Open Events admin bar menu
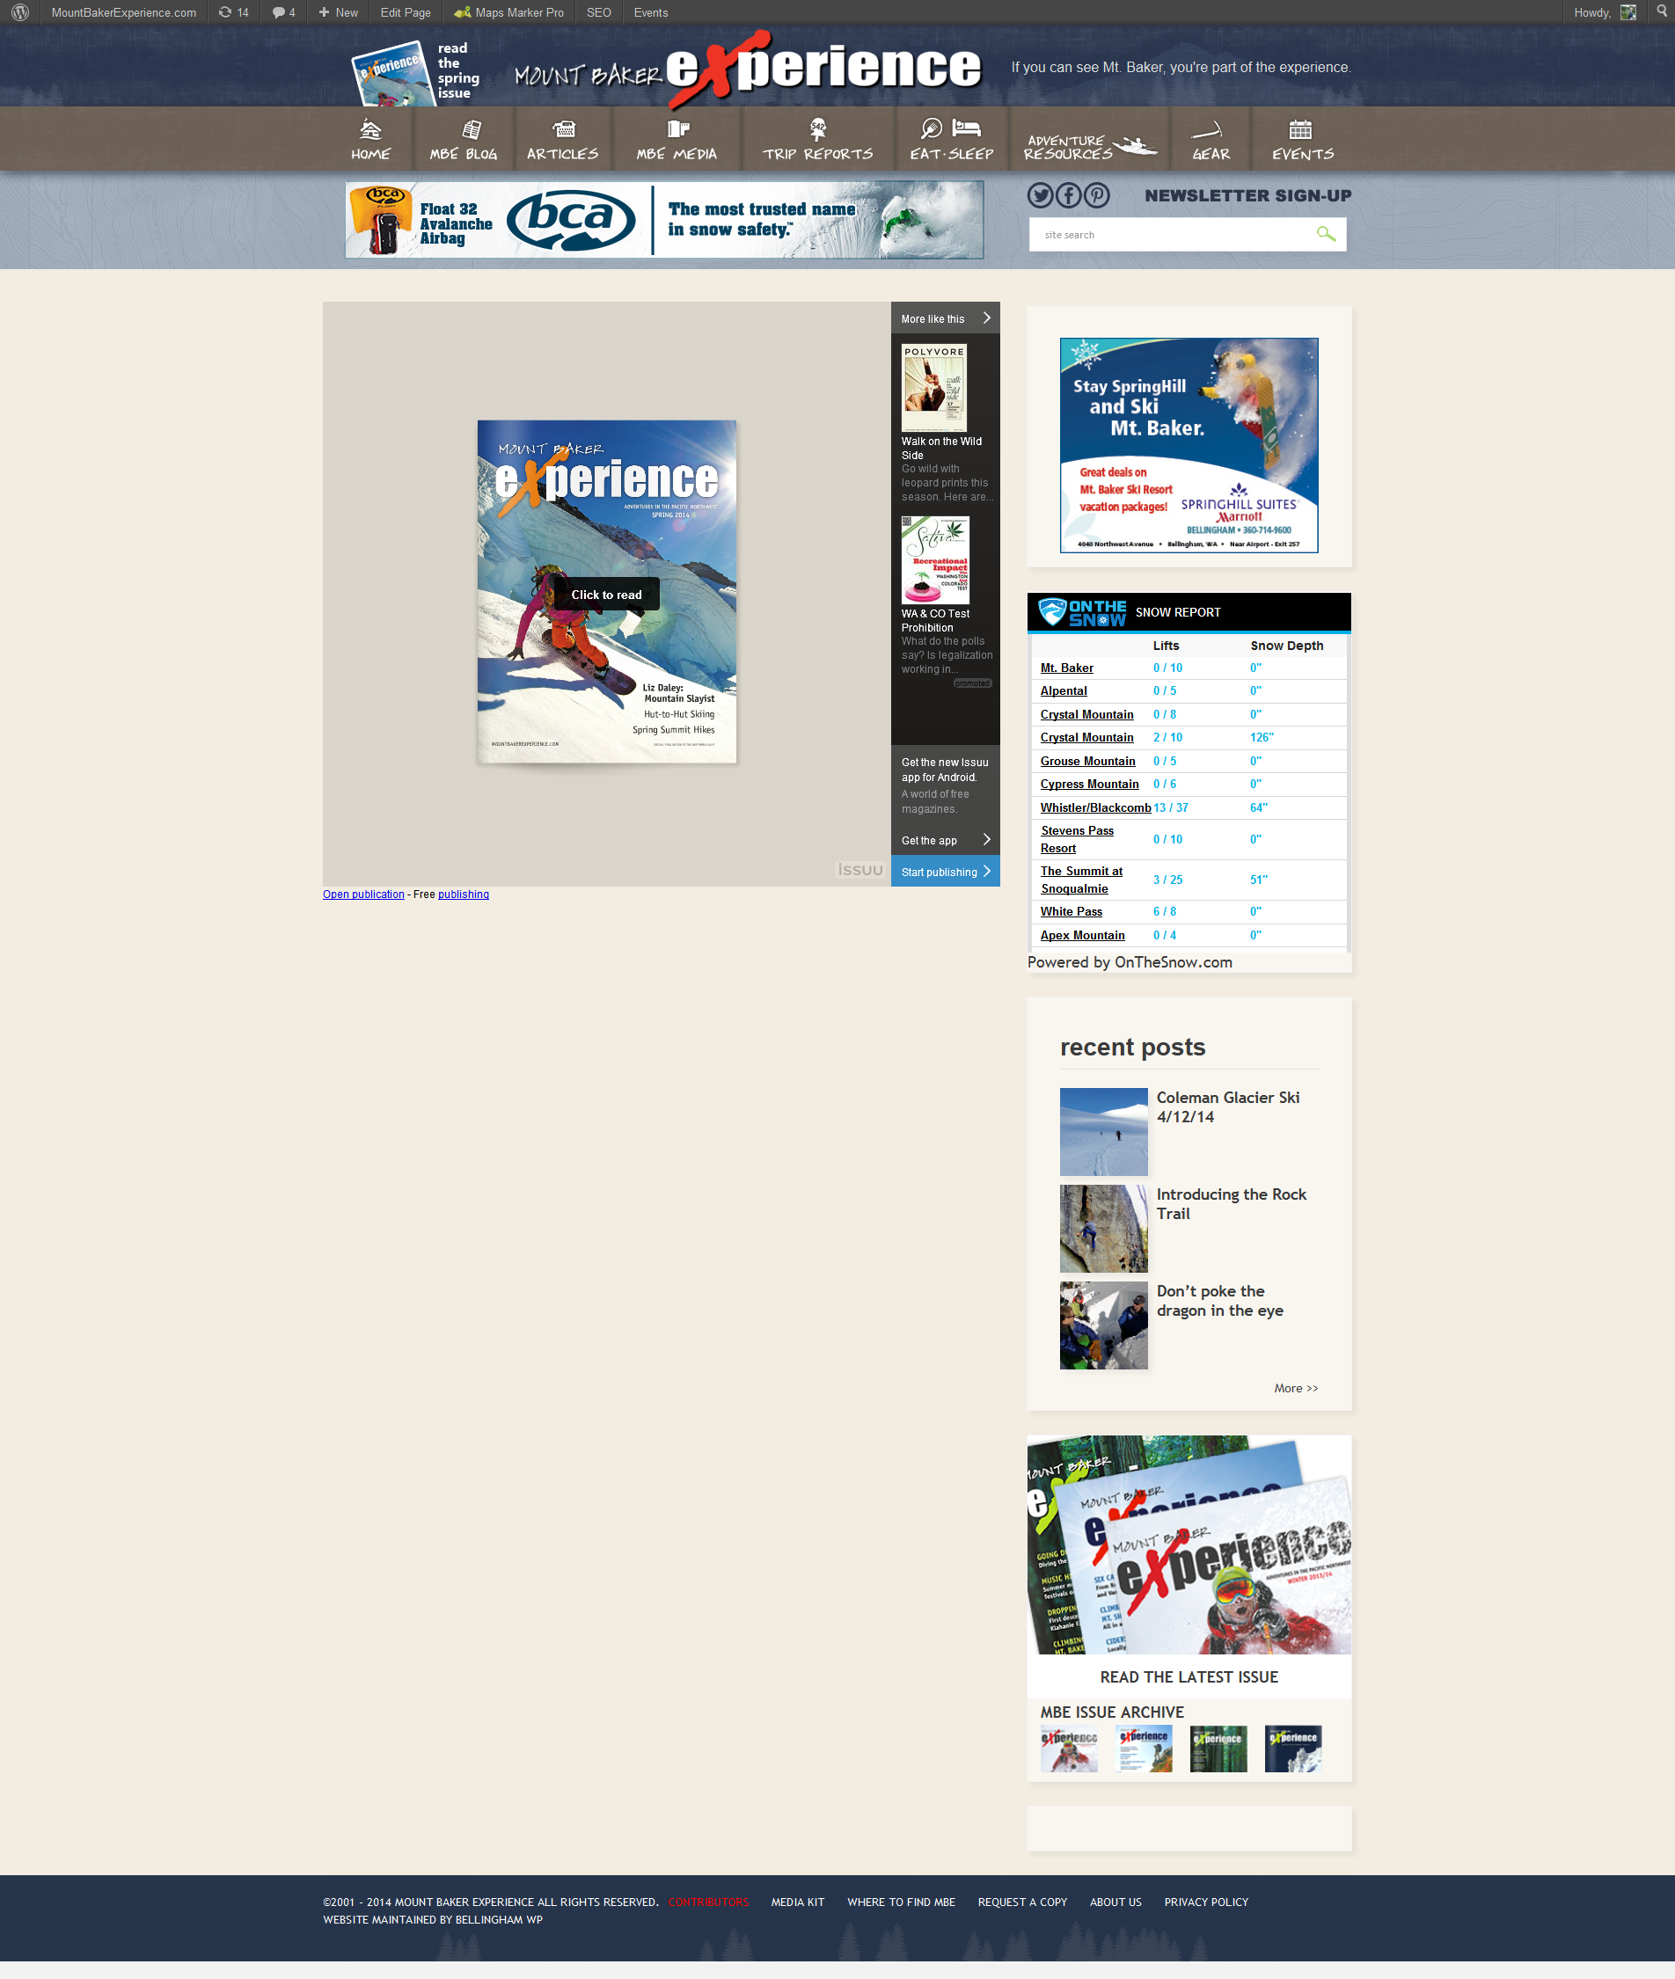The image size is (1675, 1979). 650,12
